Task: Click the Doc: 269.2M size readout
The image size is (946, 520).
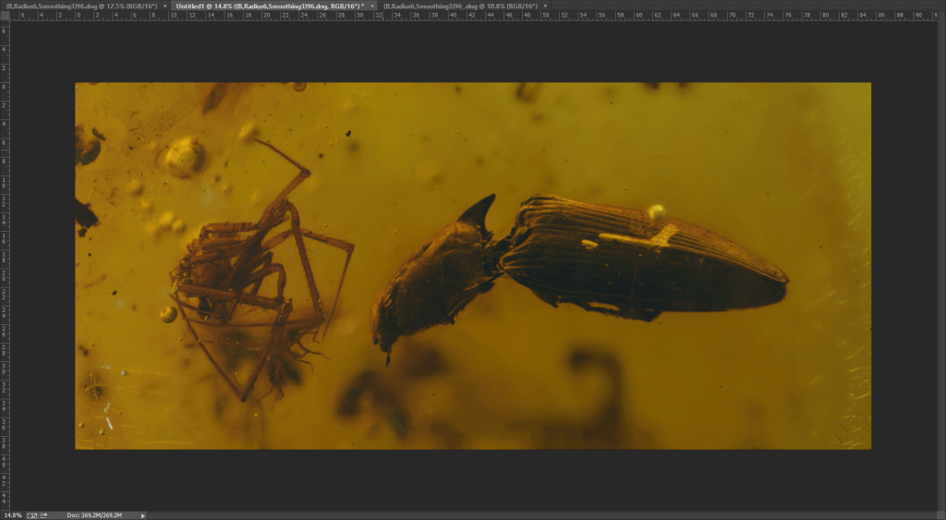Action: click(95, 514)
